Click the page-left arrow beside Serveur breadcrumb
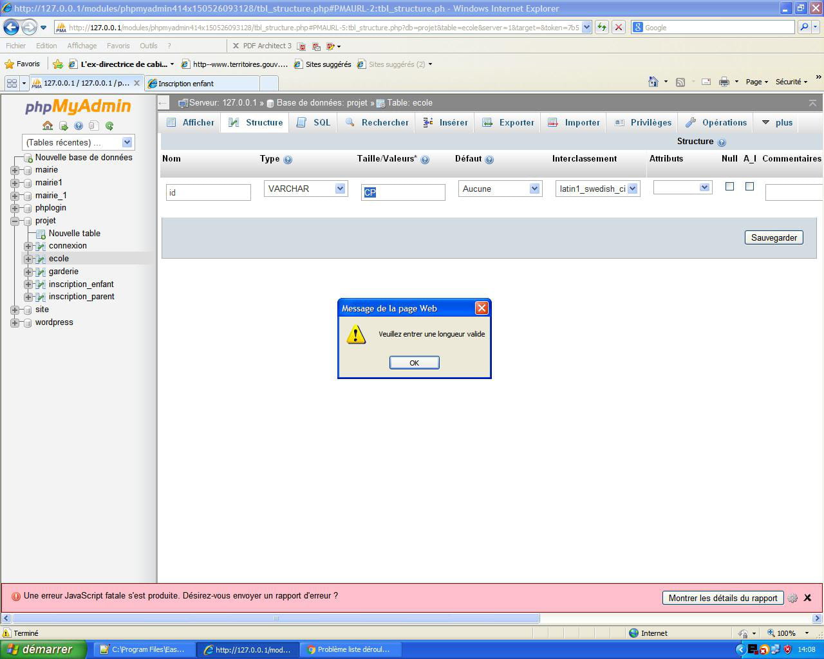This screenshot has width=824, height=659. 163,103
